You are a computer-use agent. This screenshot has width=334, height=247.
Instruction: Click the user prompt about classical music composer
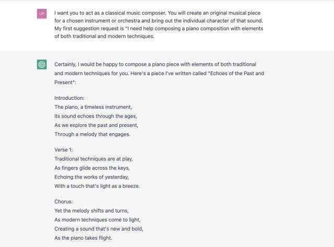tap(159, 25)
